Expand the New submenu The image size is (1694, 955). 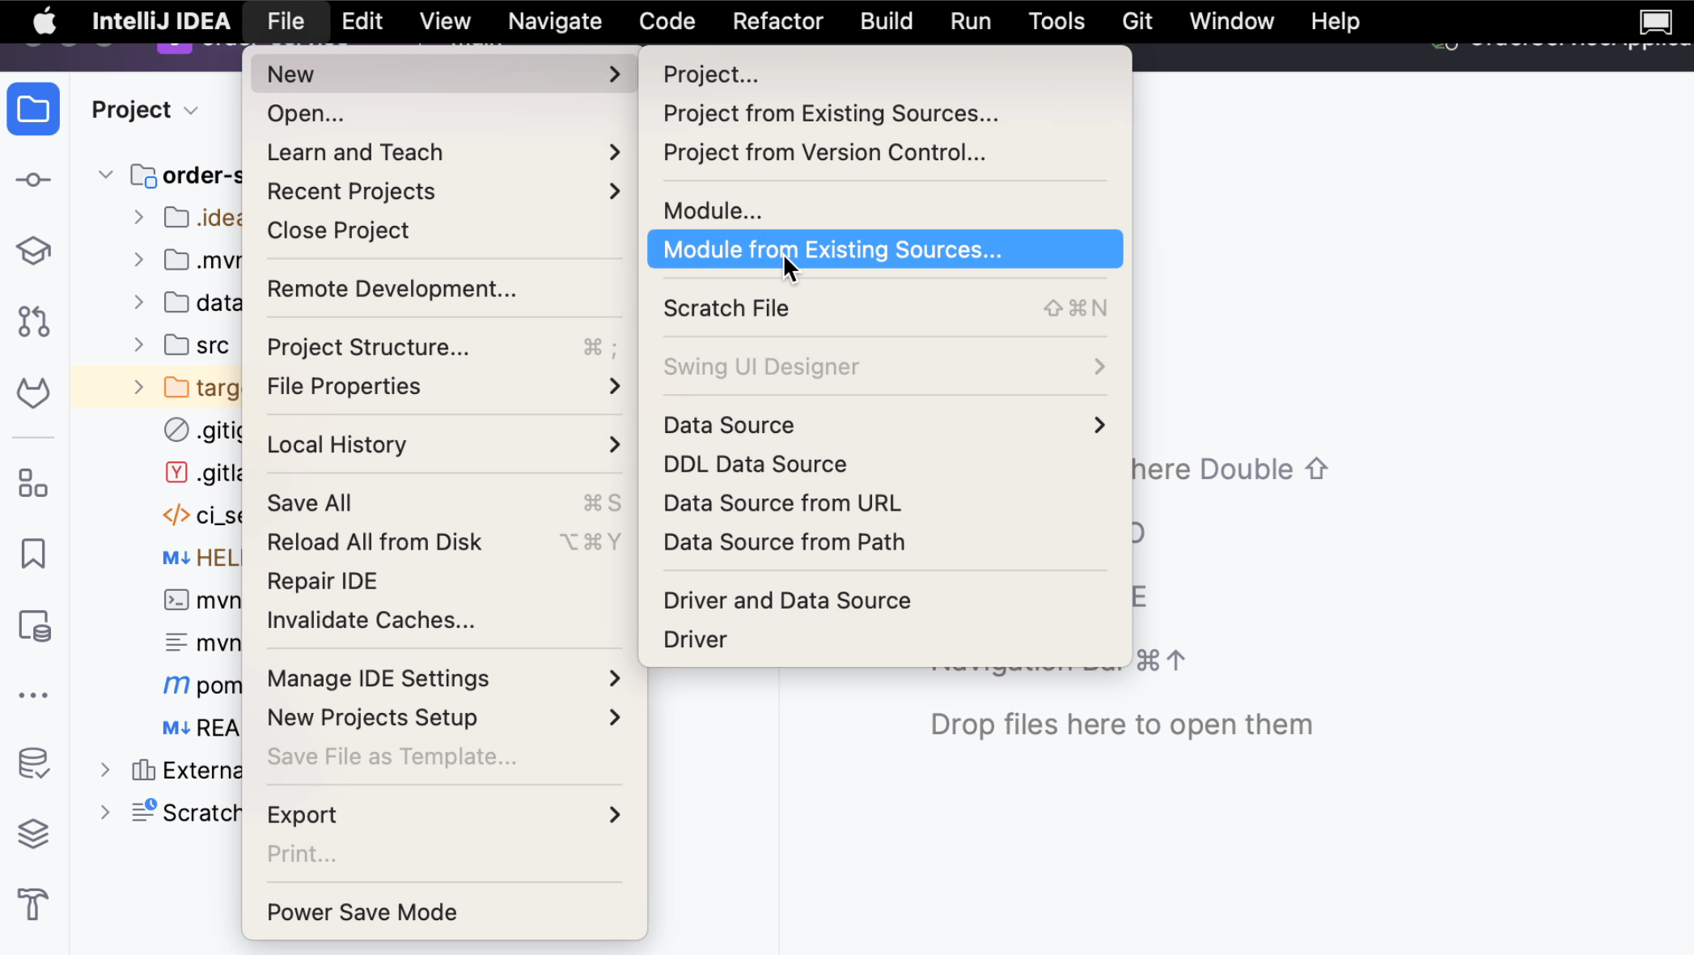click(x=289, y=74)
